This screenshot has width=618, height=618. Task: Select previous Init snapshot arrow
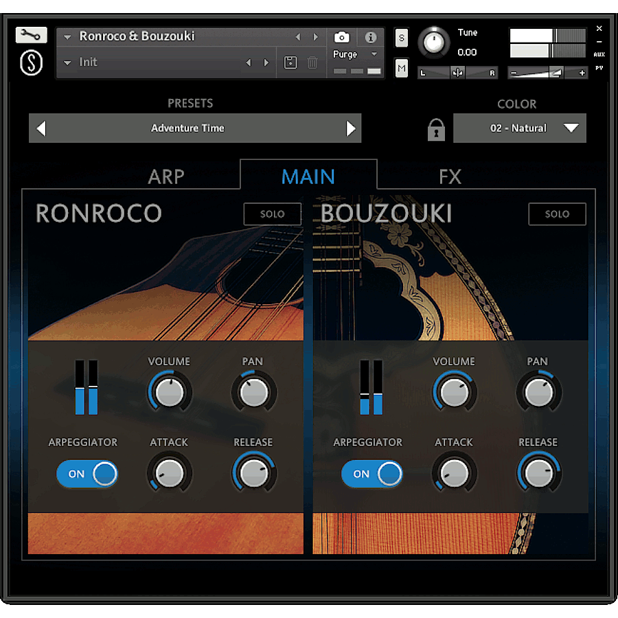[249, 62]
